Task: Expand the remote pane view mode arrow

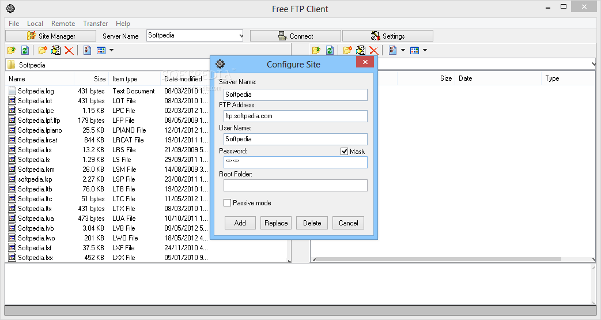Action: 425,50
